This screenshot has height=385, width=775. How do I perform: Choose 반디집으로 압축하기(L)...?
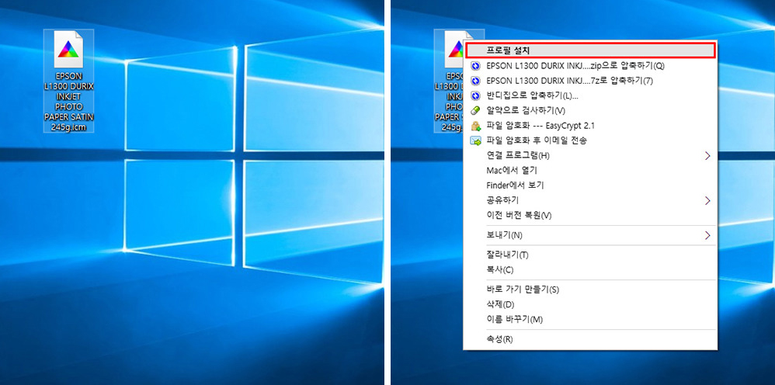click(x=589, y=95)
